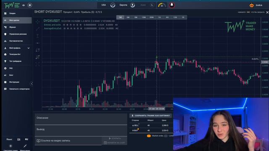This screenshot has height=151, width=269.
Task: Select the 4H timeframe tab
Action: [167, 17]
